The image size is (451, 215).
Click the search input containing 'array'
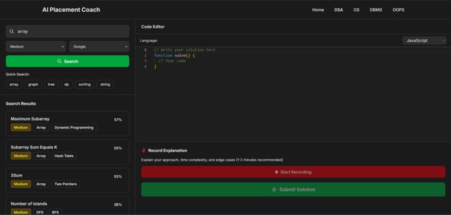(x=68, y=31)
